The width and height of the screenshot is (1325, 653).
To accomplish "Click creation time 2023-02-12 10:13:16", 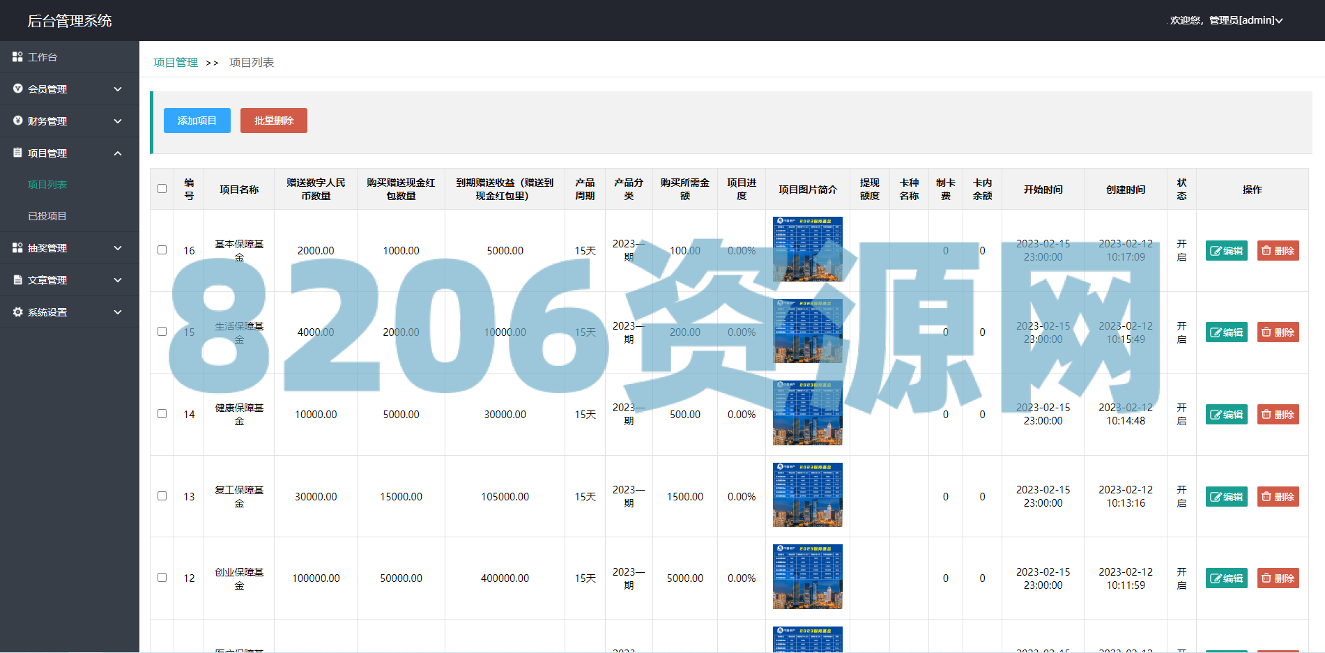I will coord(1126,496).
